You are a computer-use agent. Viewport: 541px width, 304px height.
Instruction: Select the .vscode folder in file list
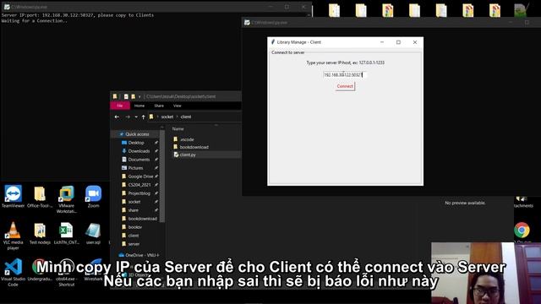(x=183, y=139)
